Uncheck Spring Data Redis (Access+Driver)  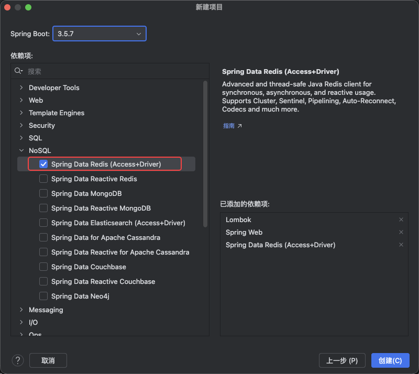coord(43,164)
